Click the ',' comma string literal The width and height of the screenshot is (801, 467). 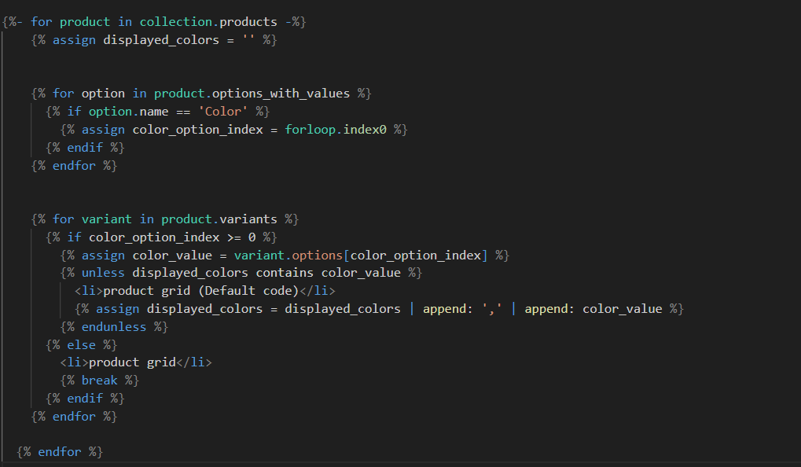(492, 309)
